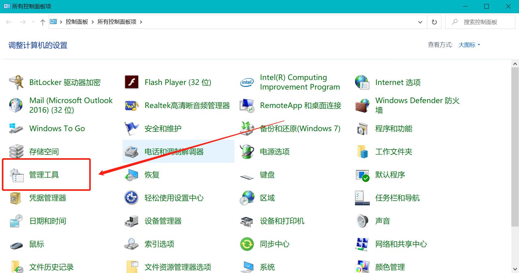Image resolution: width=519 pixels, height=273 pixels.
Task: Open the 键盘 keyboard icon
Action: tap(247, 177)
